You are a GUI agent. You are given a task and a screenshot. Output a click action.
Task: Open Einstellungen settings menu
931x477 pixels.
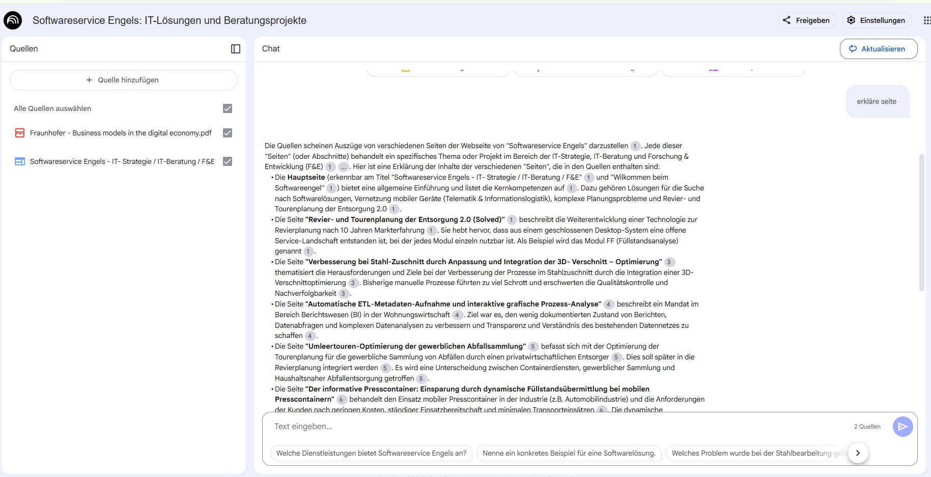(876, 20)
